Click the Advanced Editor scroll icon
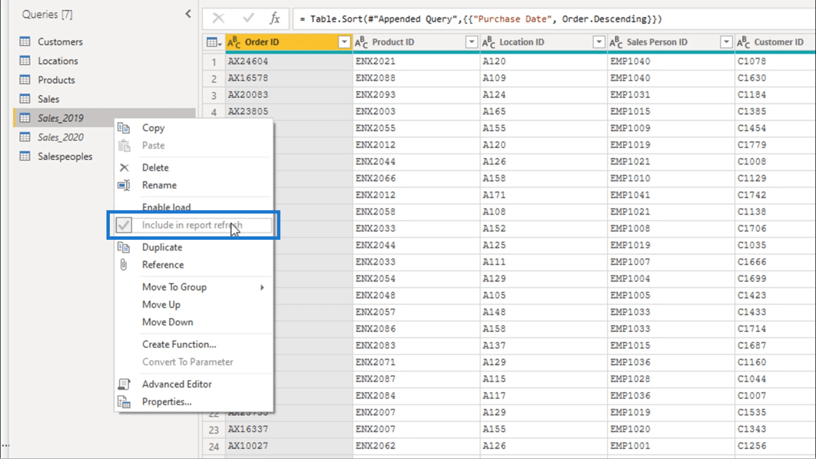816x459 pixels. coord(124,384)
